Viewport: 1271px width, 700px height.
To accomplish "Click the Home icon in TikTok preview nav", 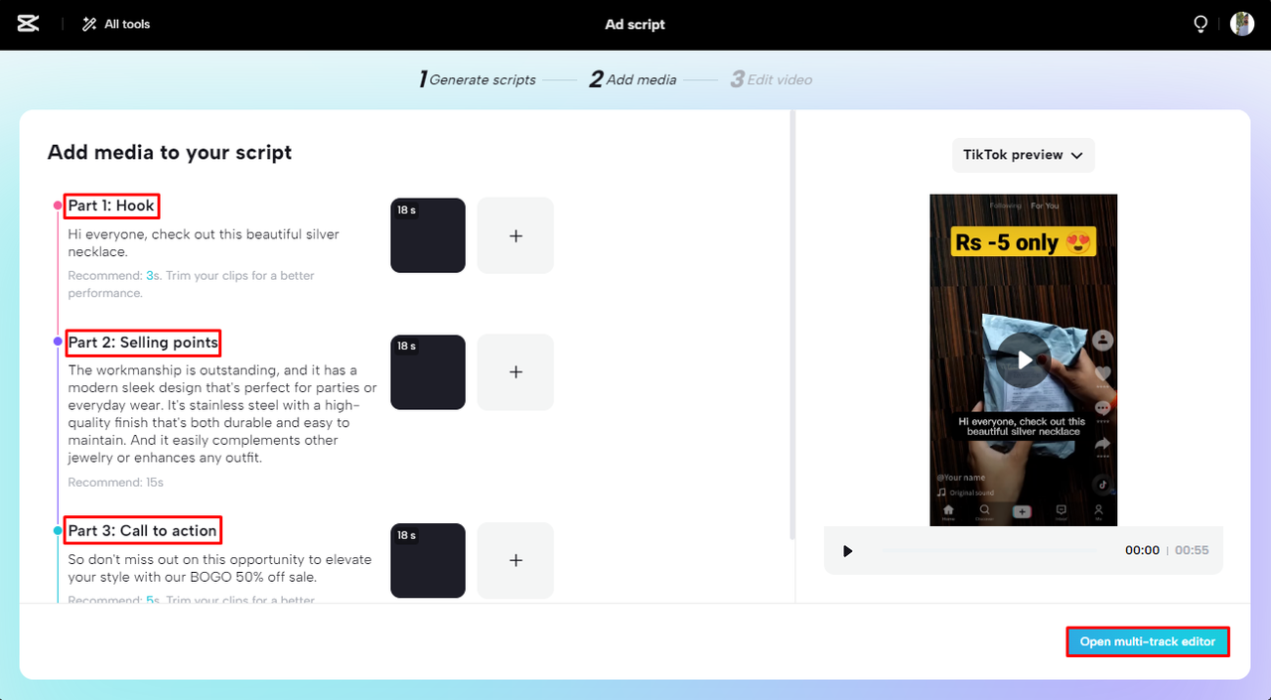I will click(948, 512).
